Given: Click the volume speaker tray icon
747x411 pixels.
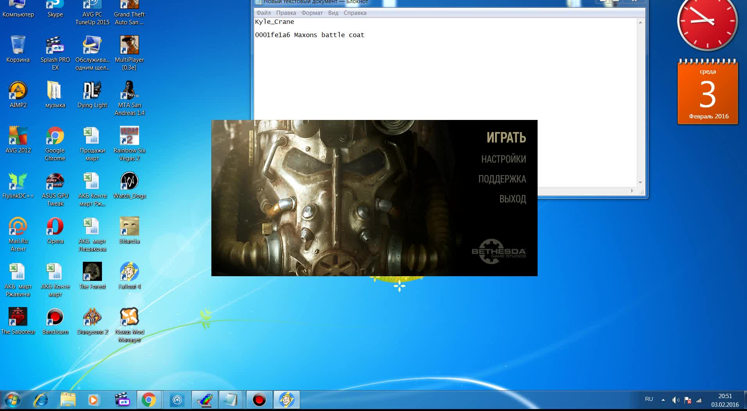Looking at the screenshot, I should click(676, 400).
